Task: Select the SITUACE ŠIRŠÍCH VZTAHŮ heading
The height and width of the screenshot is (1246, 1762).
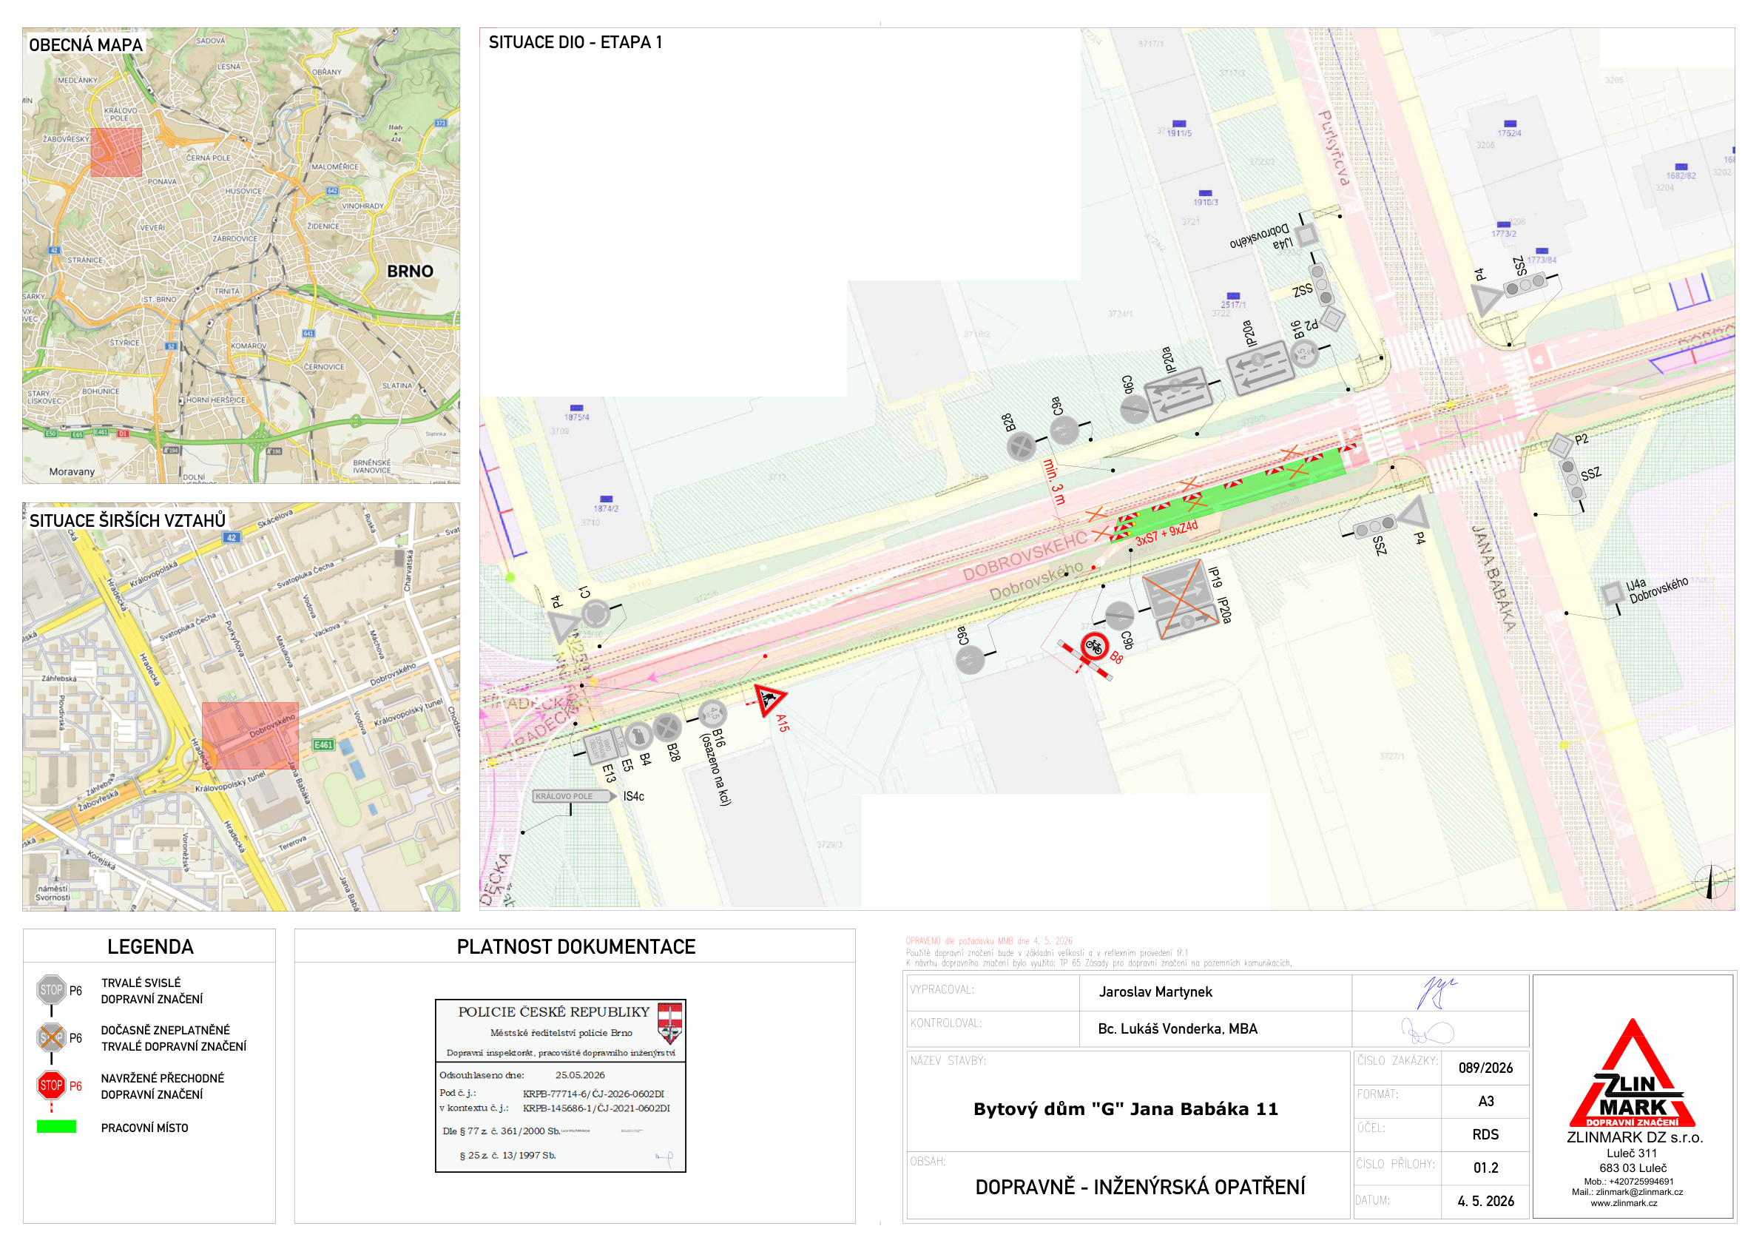Action: click(127, 520)
